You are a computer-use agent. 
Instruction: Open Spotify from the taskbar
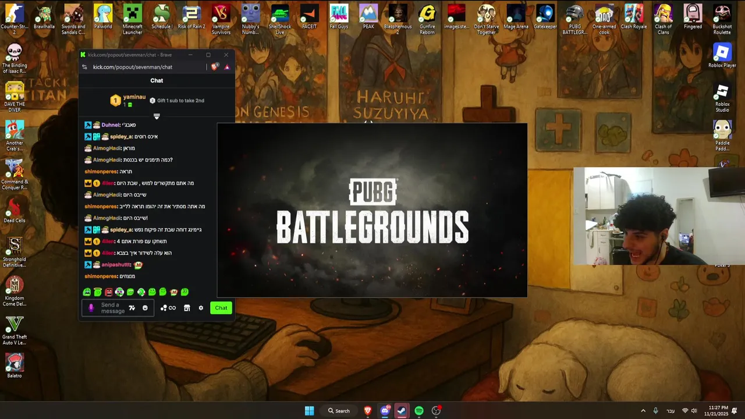419,411
